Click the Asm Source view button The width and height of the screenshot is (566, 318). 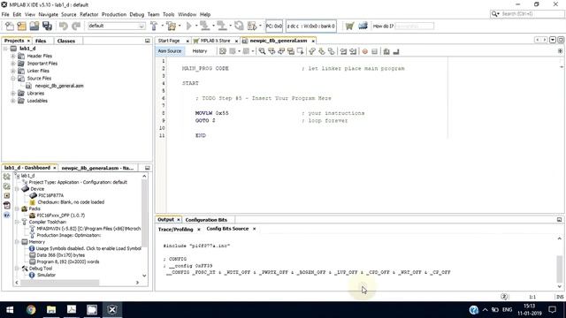tap(170, 51)
